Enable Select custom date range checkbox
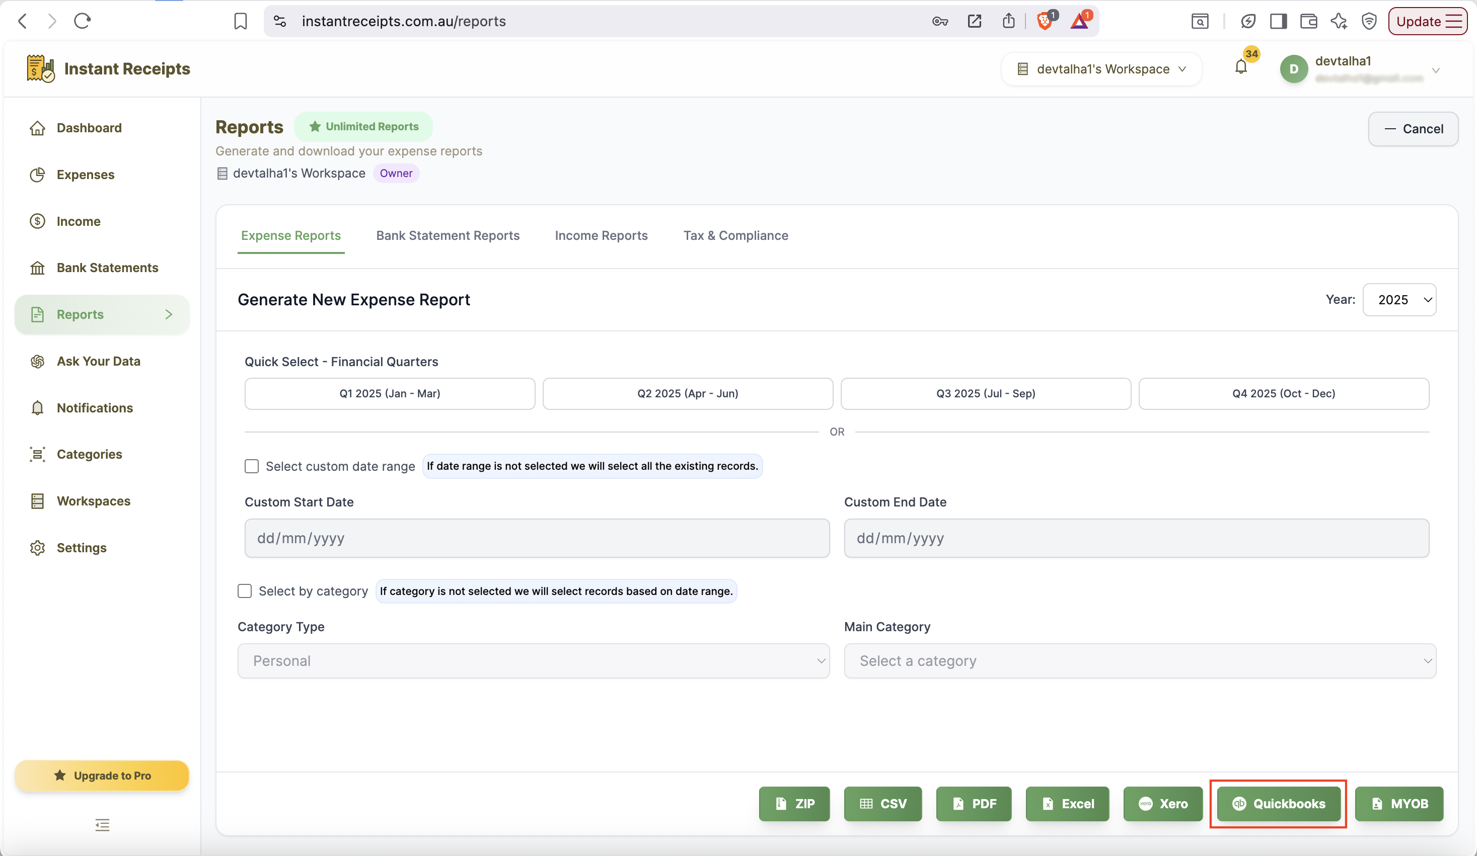The image size is (1477, 856). pos(251,466)
